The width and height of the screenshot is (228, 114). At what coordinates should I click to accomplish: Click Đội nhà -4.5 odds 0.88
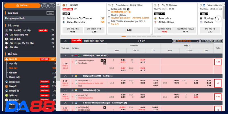[73, 30]
